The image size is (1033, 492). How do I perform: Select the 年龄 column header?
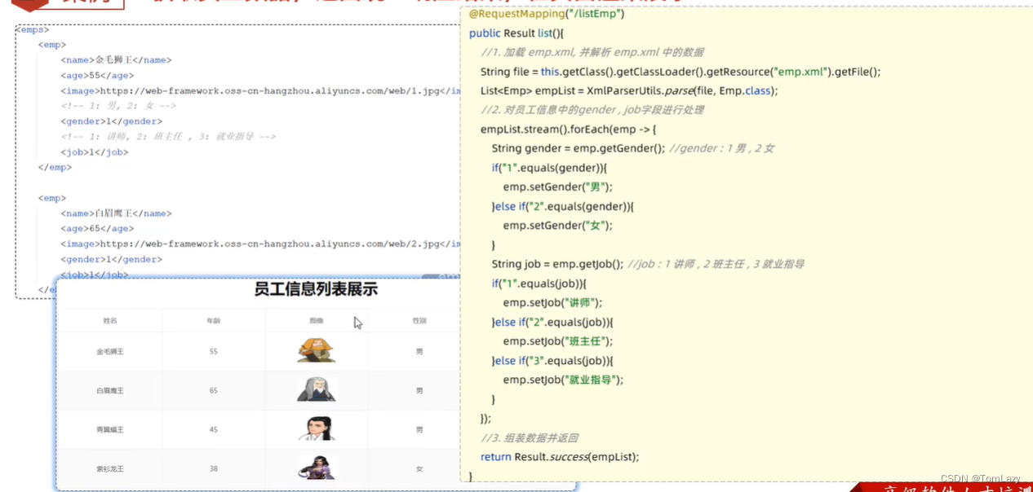(x=213, y=321)
